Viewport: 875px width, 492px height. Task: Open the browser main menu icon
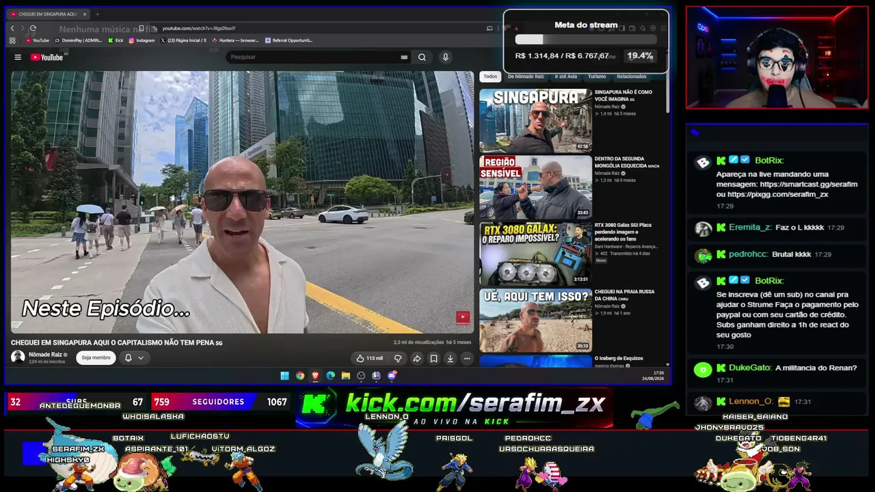coord(663,28)
